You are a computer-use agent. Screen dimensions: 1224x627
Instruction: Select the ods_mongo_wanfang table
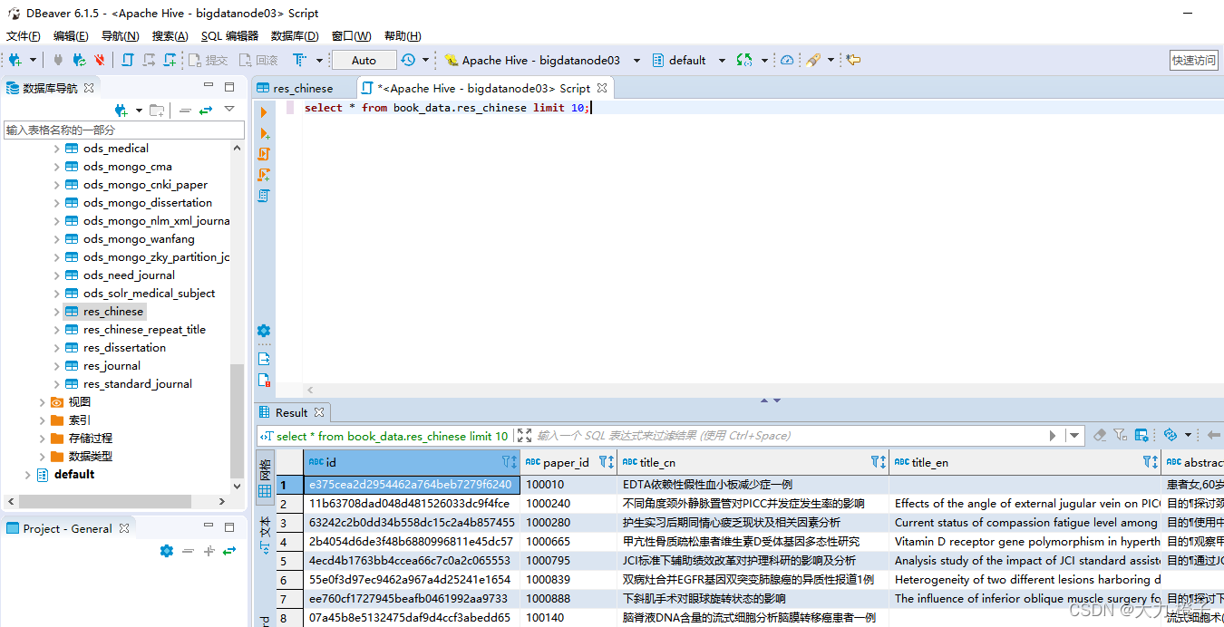tap(139, 239)
